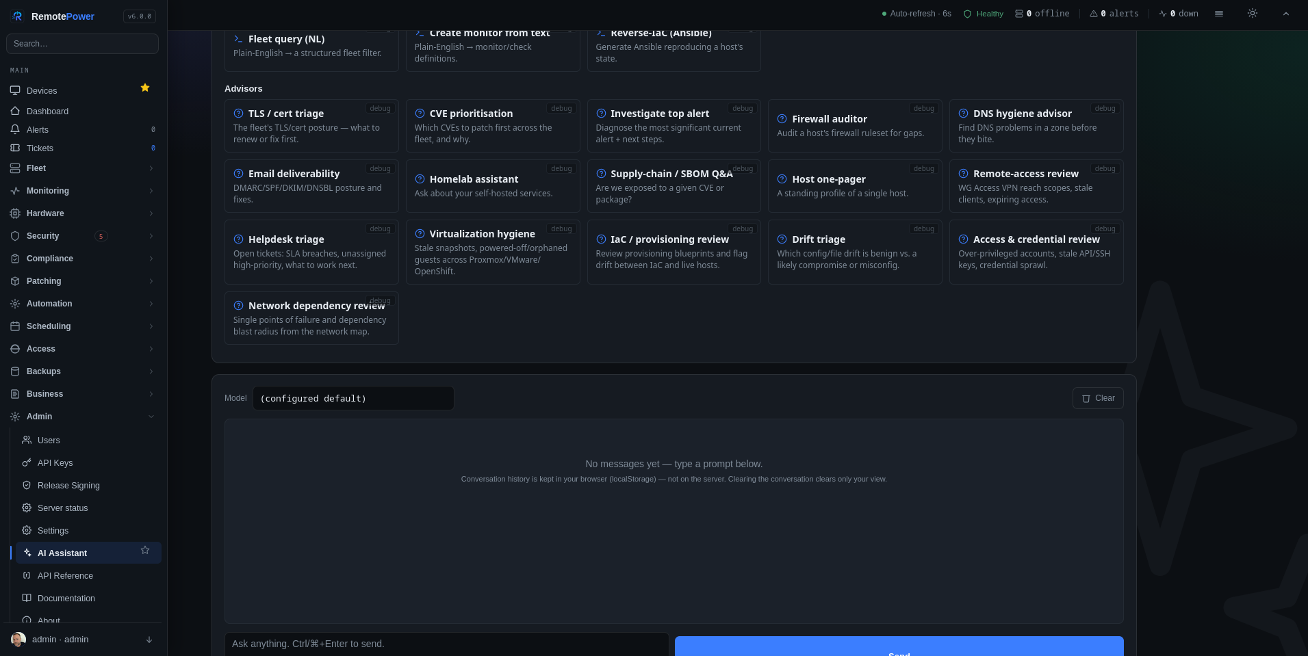Click the Release Signing shield icon
Viewport: 1308px width, 656px height.
pyautogui.click(x=27, y=485)
